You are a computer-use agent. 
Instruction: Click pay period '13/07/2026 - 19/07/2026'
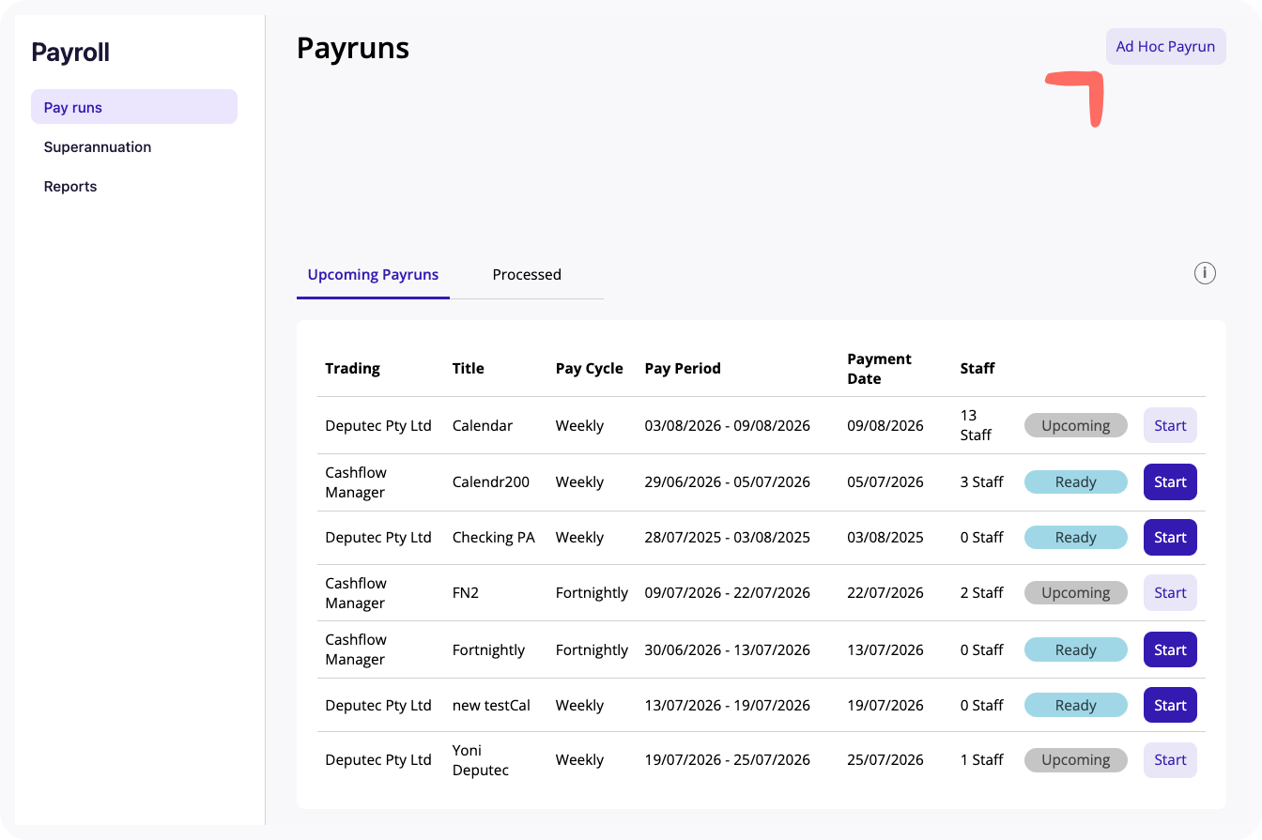pyautogui.click(x=727, y=705)
